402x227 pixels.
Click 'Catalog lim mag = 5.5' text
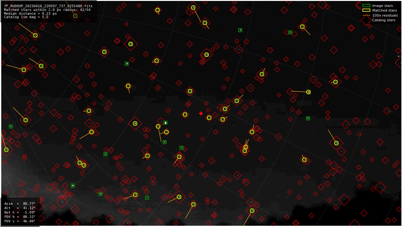click(x=26, y=17)
